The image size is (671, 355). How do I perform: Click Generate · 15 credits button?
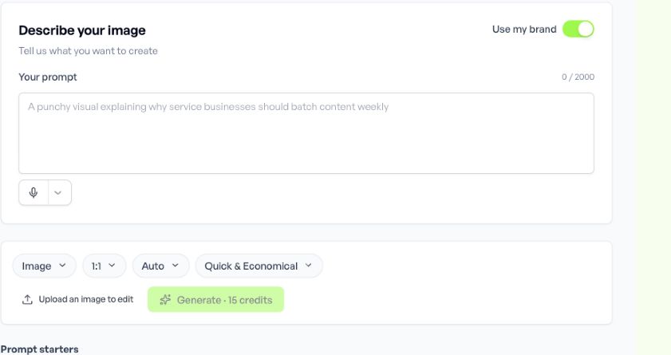click(x=215, y=299)
